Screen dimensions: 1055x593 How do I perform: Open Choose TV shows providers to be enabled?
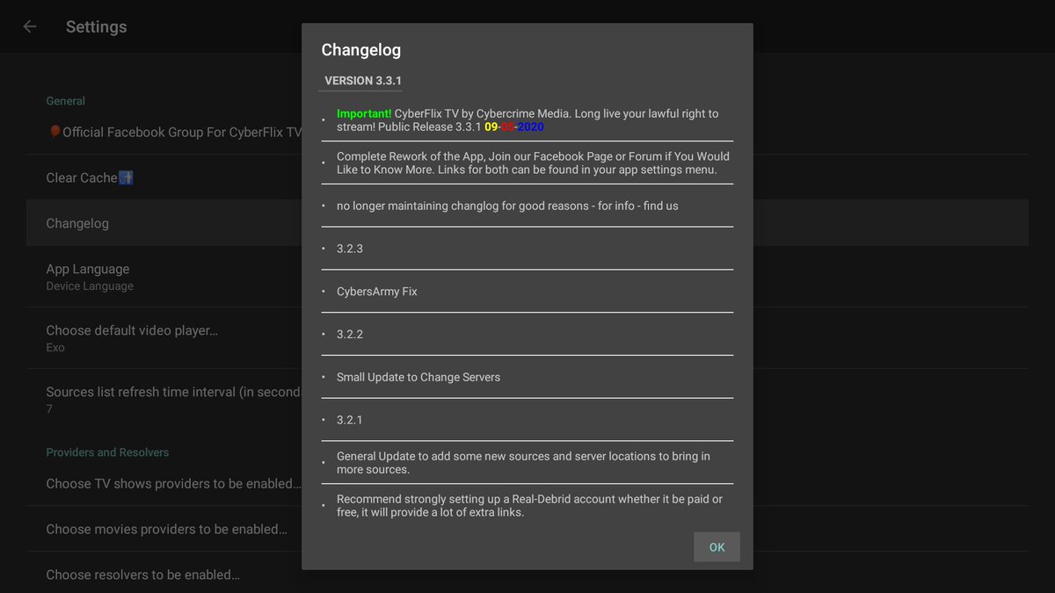click(x=527, y=483)
